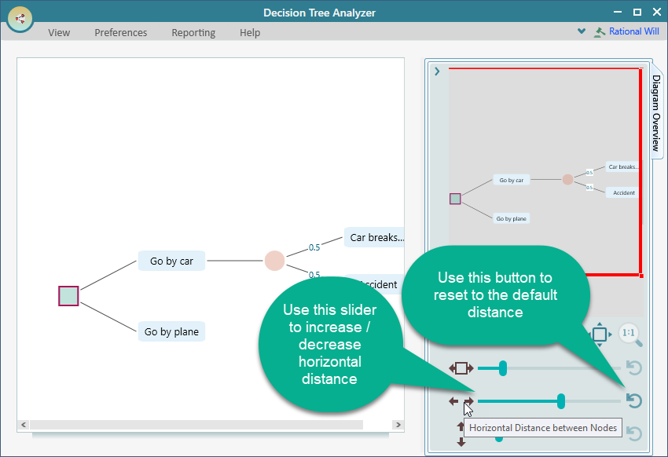Click the horizontal distance slider handle
This screenshot has height=457, width=668.
click(561, 401)
